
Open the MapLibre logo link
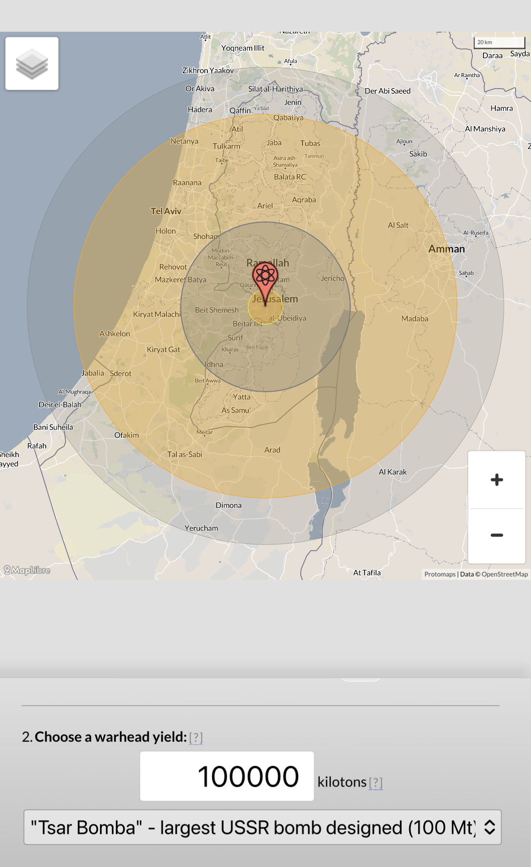27,570
